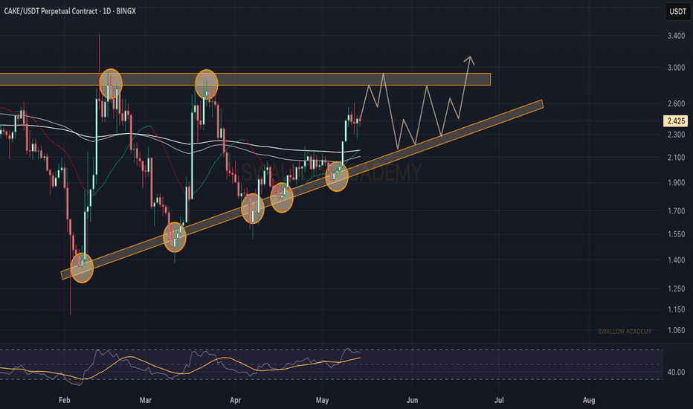Click the 2.300 price axis label
693x409 pixels.
coord(676,135)
